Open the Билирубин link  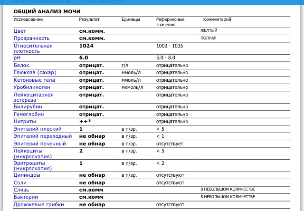(28, 107)
